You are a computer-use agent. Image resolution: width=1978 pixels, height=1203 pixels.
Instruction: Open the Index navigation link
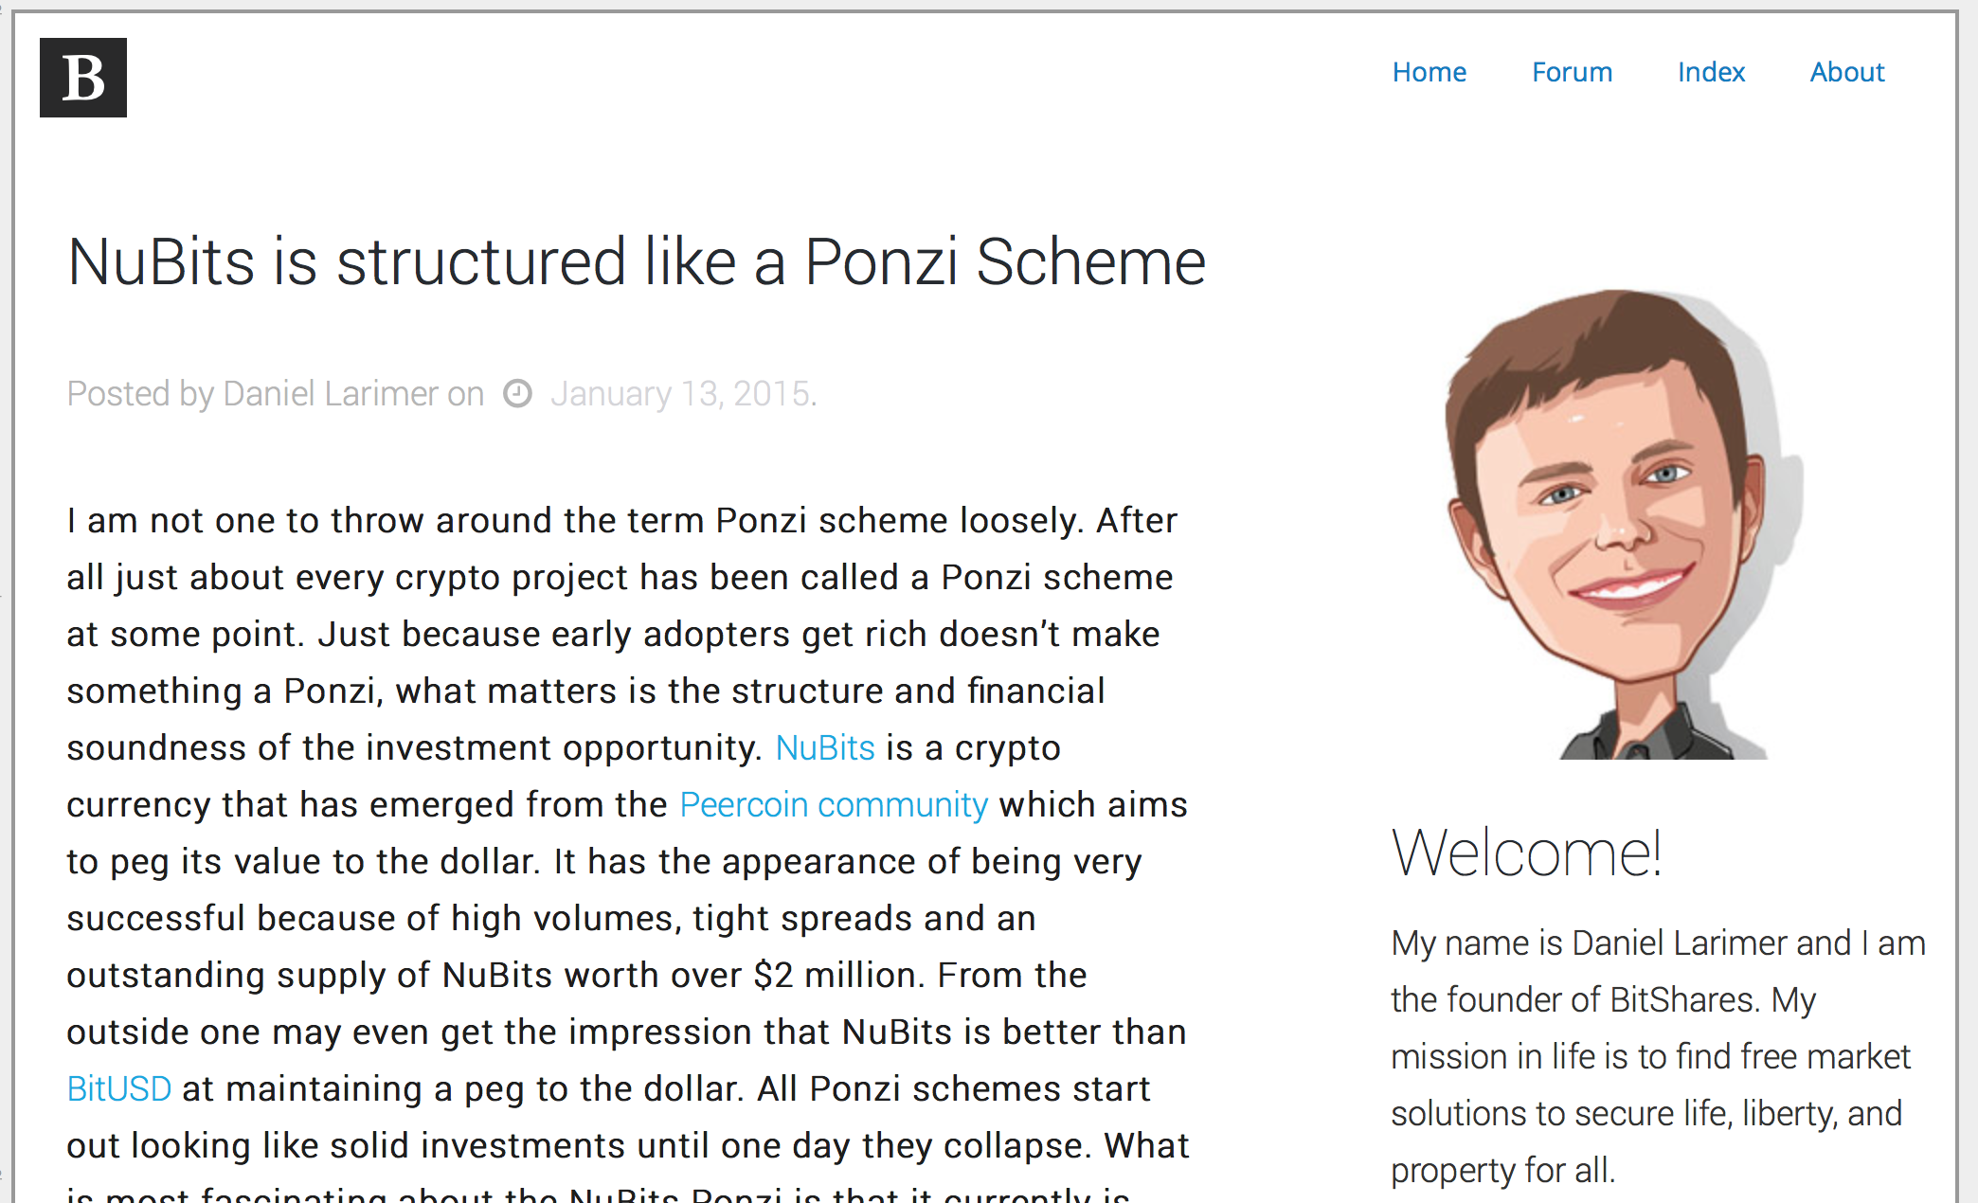coord(1711,72)
